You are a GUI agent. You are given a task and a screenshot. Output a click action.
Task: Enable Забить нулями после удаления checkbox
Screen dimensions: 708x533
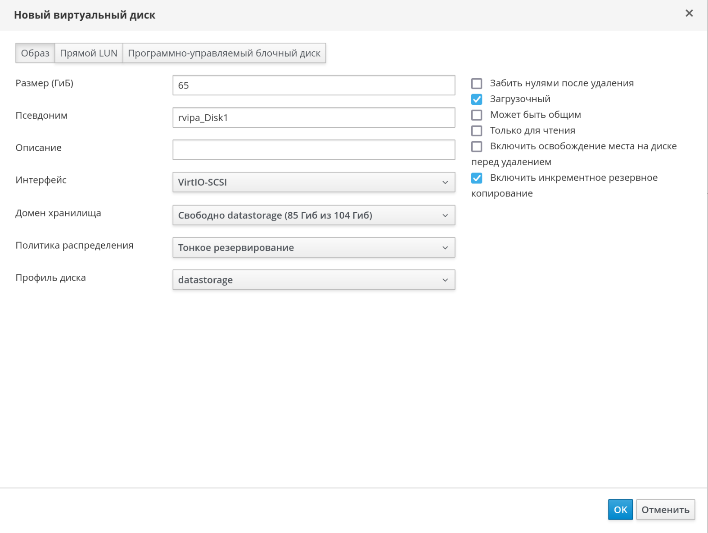click(x=477, y=84)
